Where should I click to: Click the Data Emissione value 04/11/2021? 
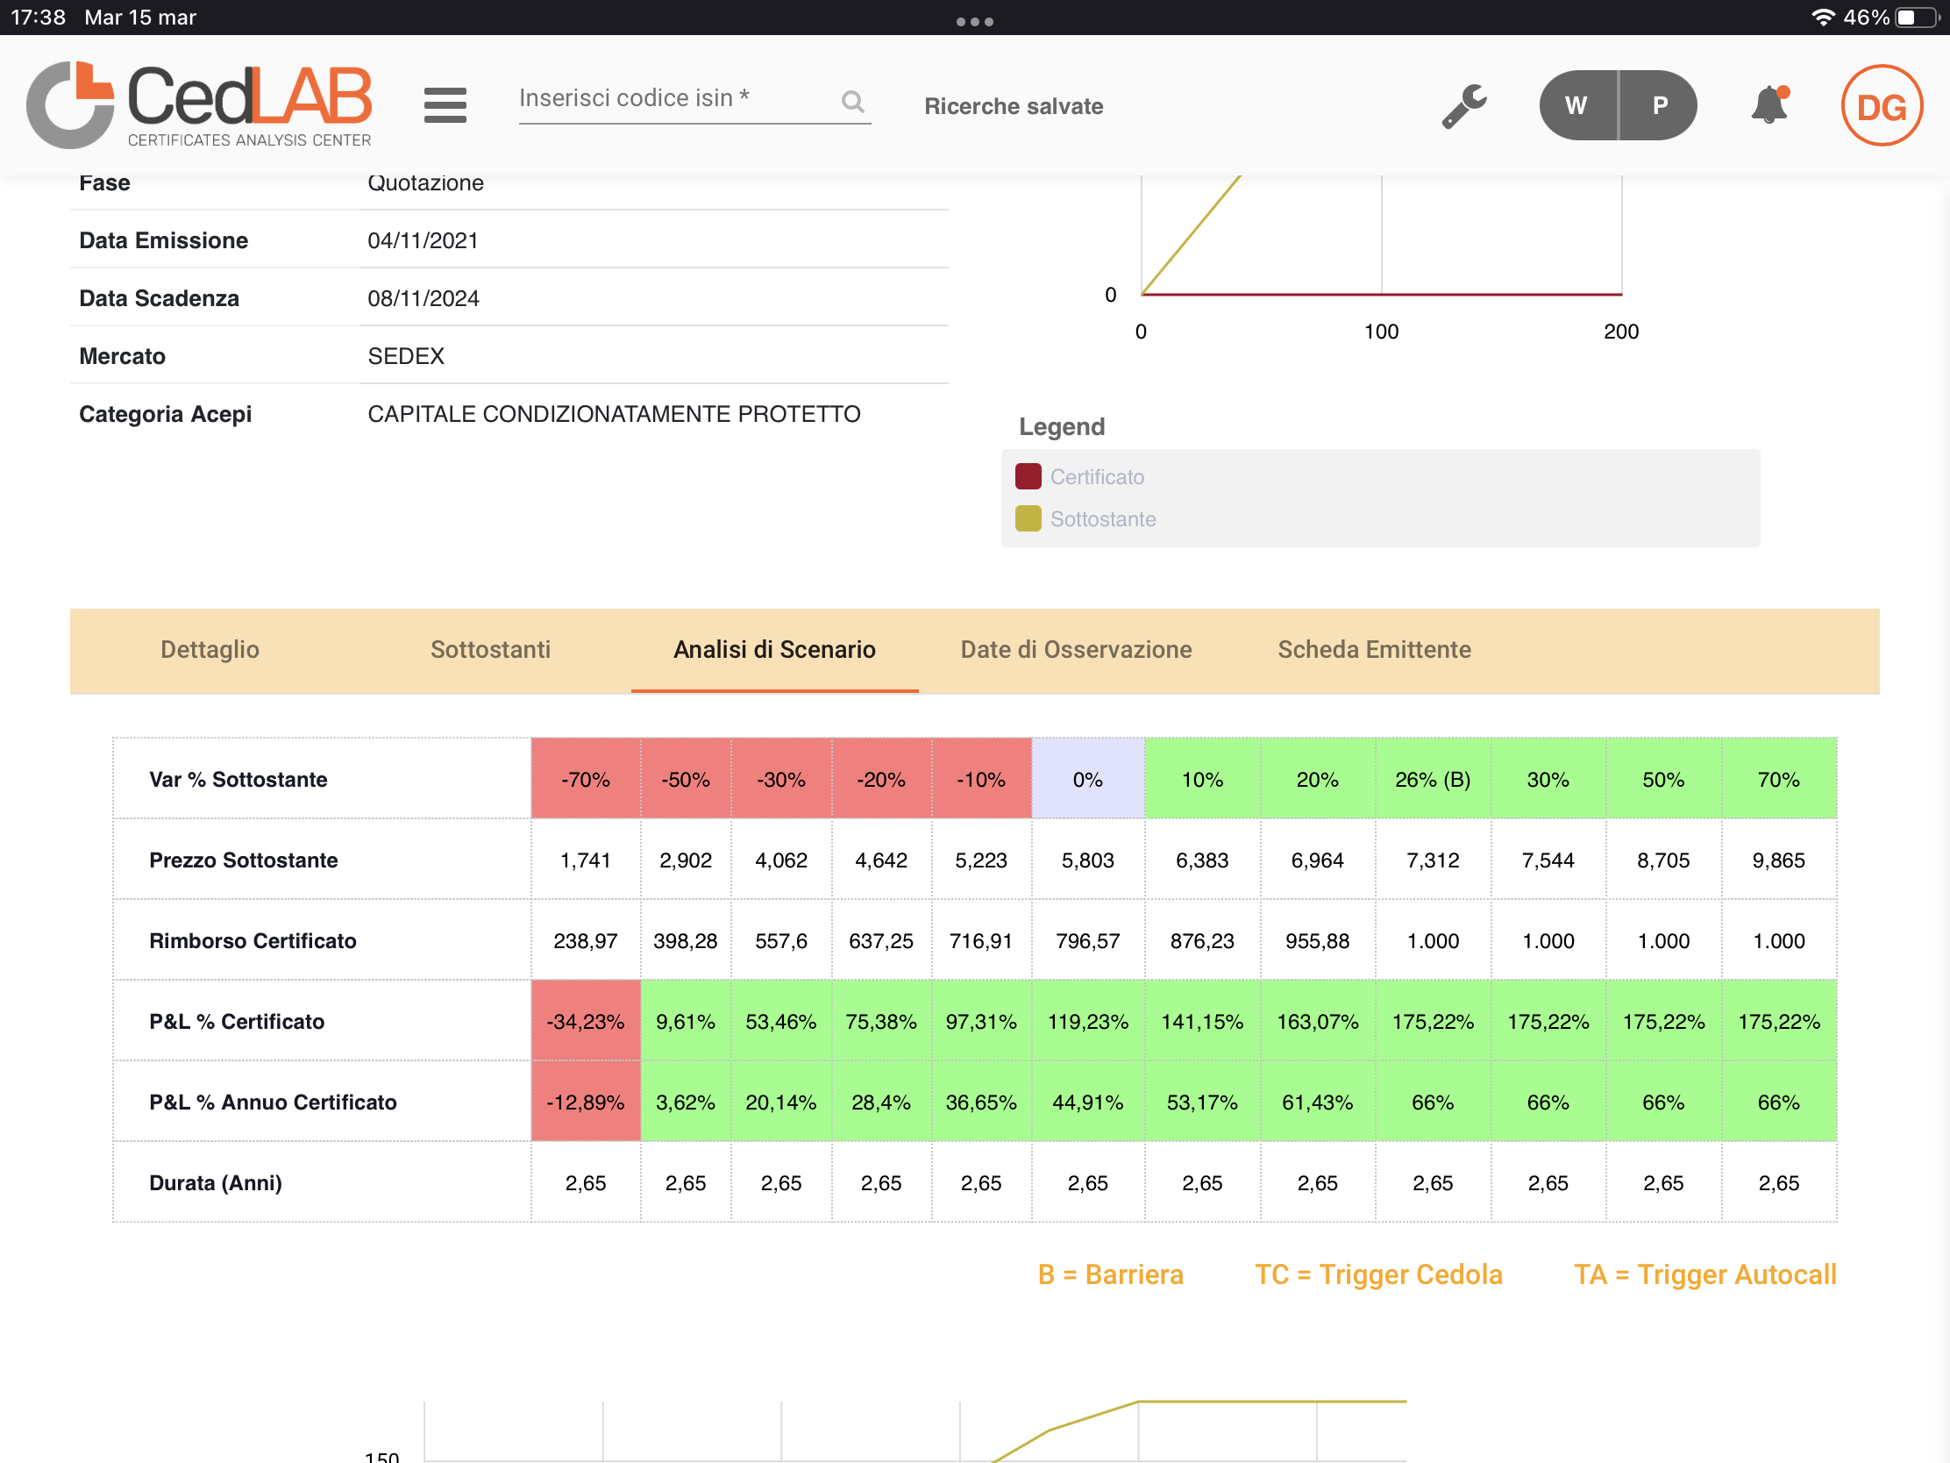point(423,240)
